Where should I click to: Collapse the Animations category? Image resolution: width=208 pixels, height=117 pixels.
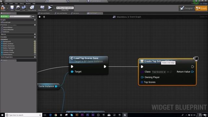tap(1, 39)
